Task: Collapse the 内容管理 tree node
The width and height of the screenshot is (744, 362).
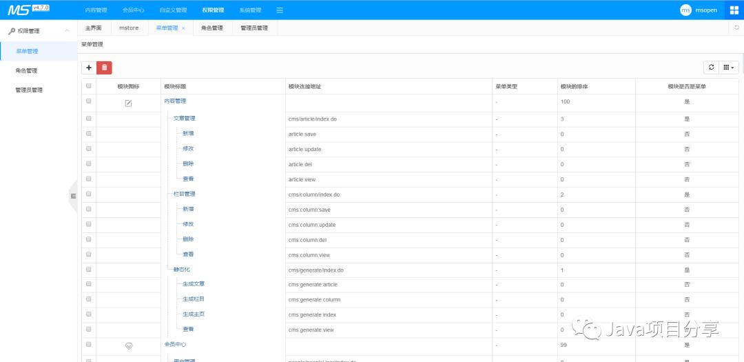Action: (175, 101)
